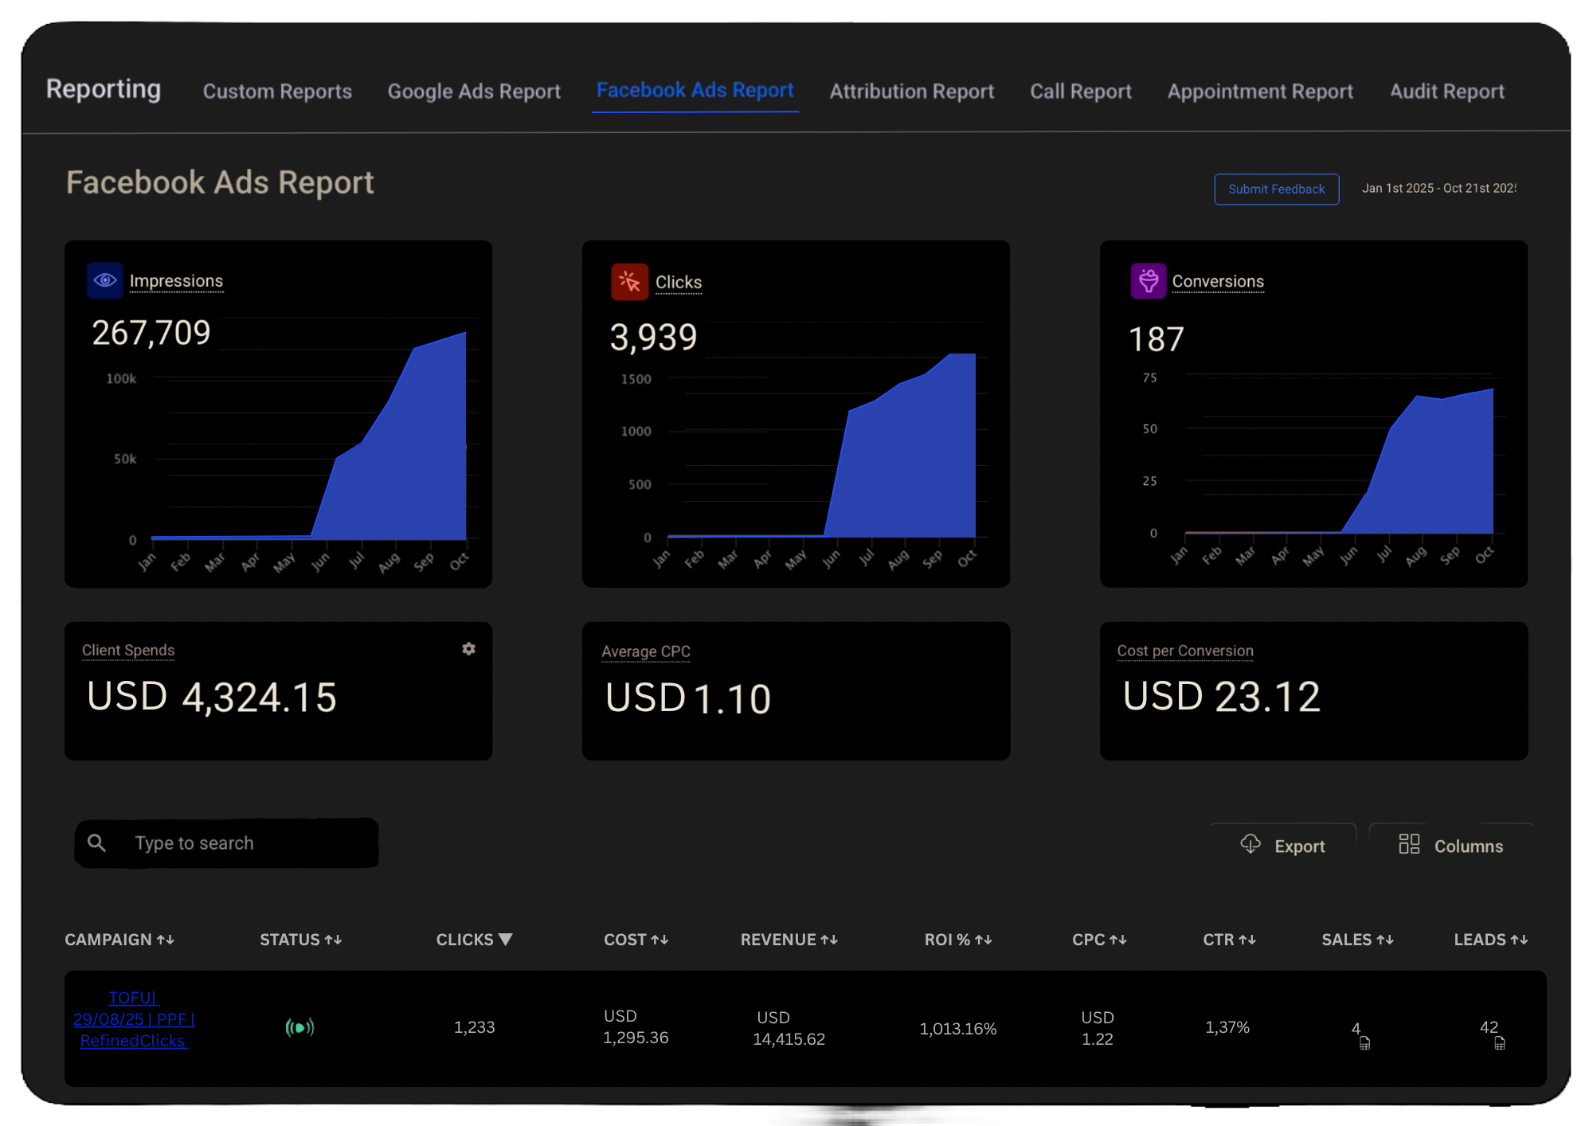Click the Conversions funnel icon
Image resolution: width=1593 pixels, height=1126 pixels.
coord(1148,281)
